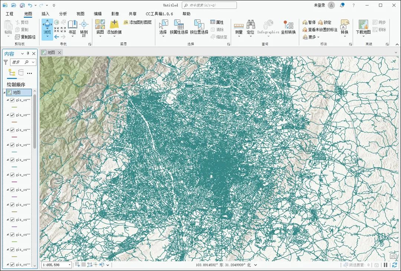
Task: Click the list by drawing order icon
Action: click(12, 73)
